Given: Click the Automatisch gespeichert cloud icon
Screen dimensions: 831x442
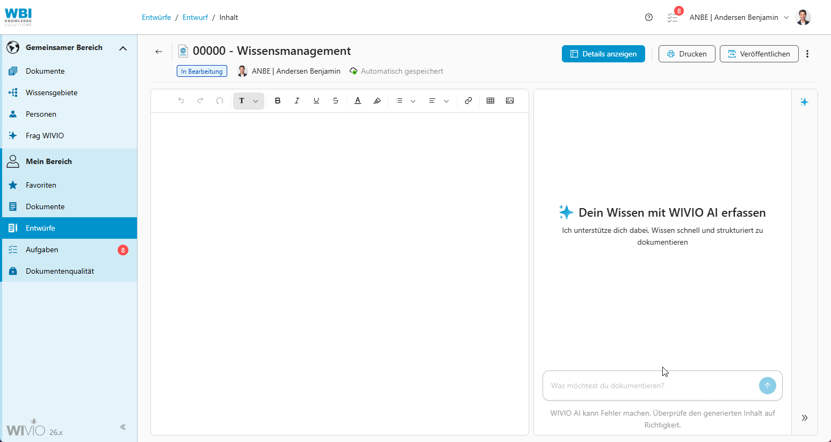Looking at the screenshot, I should (353, 71).
